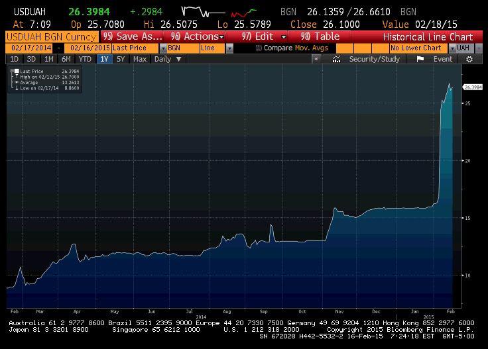Click the Average marker icon in legend
This screenshot has height=349, width=488.
[17, 83]
